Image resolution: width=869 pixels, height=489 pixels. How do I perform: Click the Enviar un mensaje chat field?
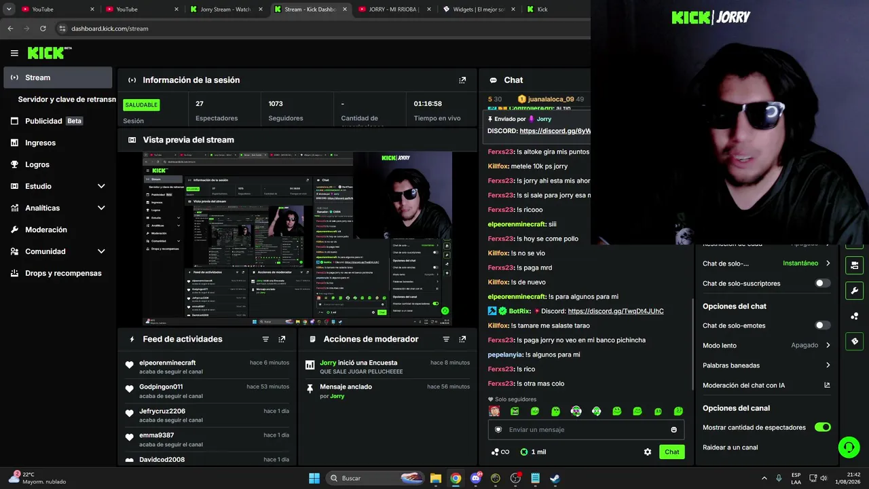pyautogui.click(x=586, y=430)
